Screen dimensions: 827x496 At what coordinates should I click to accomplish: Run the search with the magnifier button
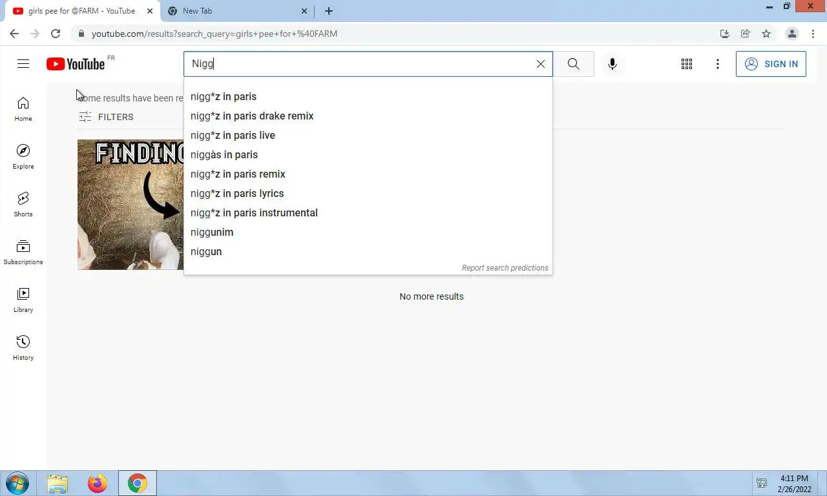click(x=574, y=64)
